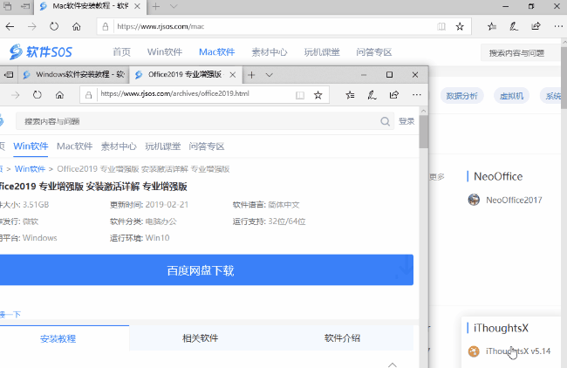
Task: Open add notes pen in back Mac window
Action: pos(514,26)
